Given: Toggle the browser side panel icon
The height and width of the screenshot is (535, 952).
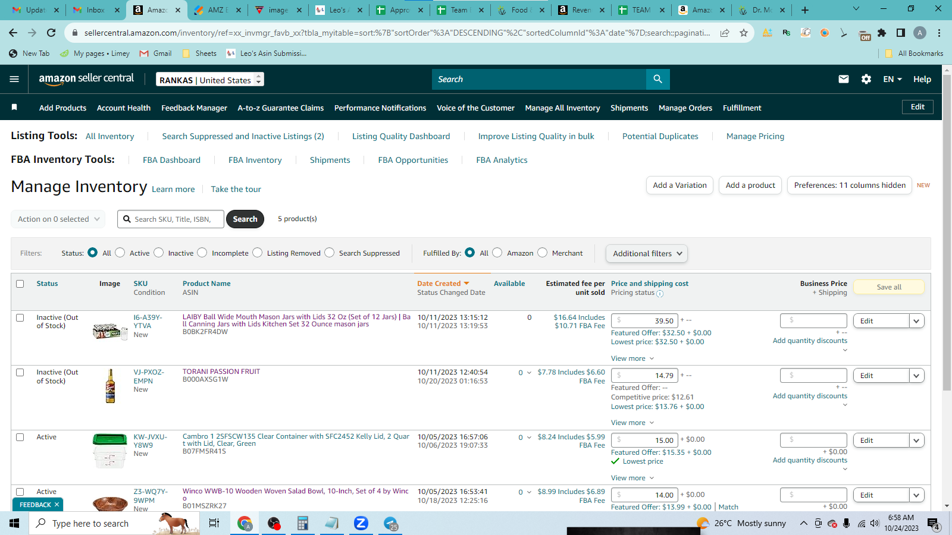Looking at the screenshot, I should point(901,33).
